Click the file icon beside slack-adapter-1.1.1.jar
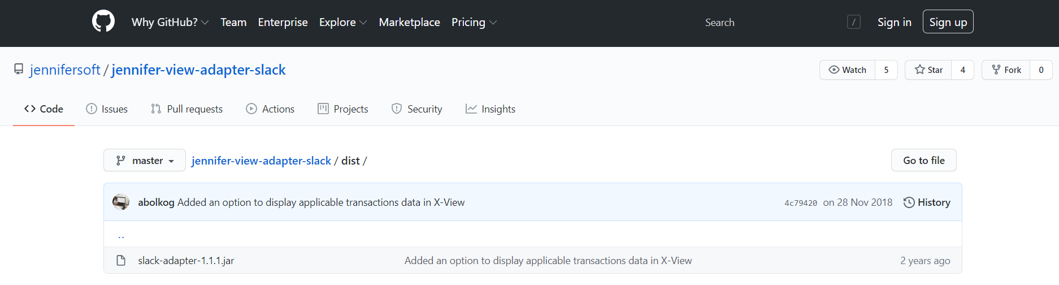 (121, 261)
